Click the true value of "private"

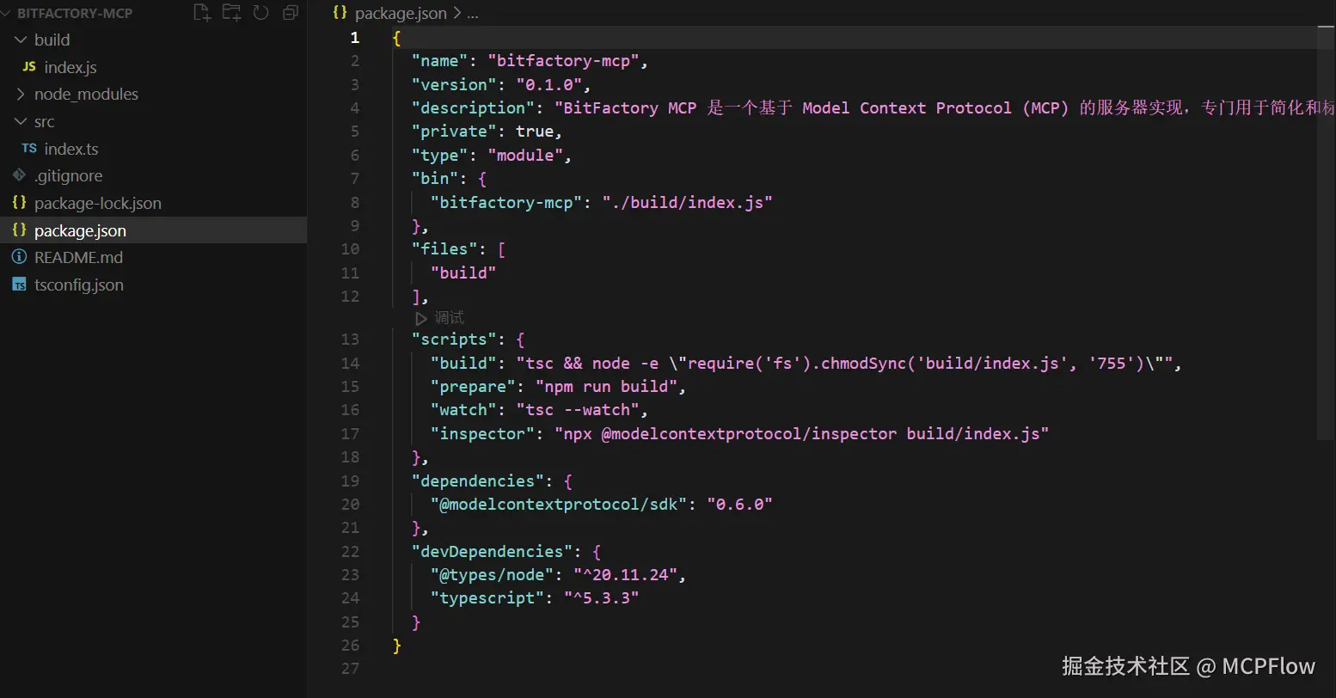535,131
